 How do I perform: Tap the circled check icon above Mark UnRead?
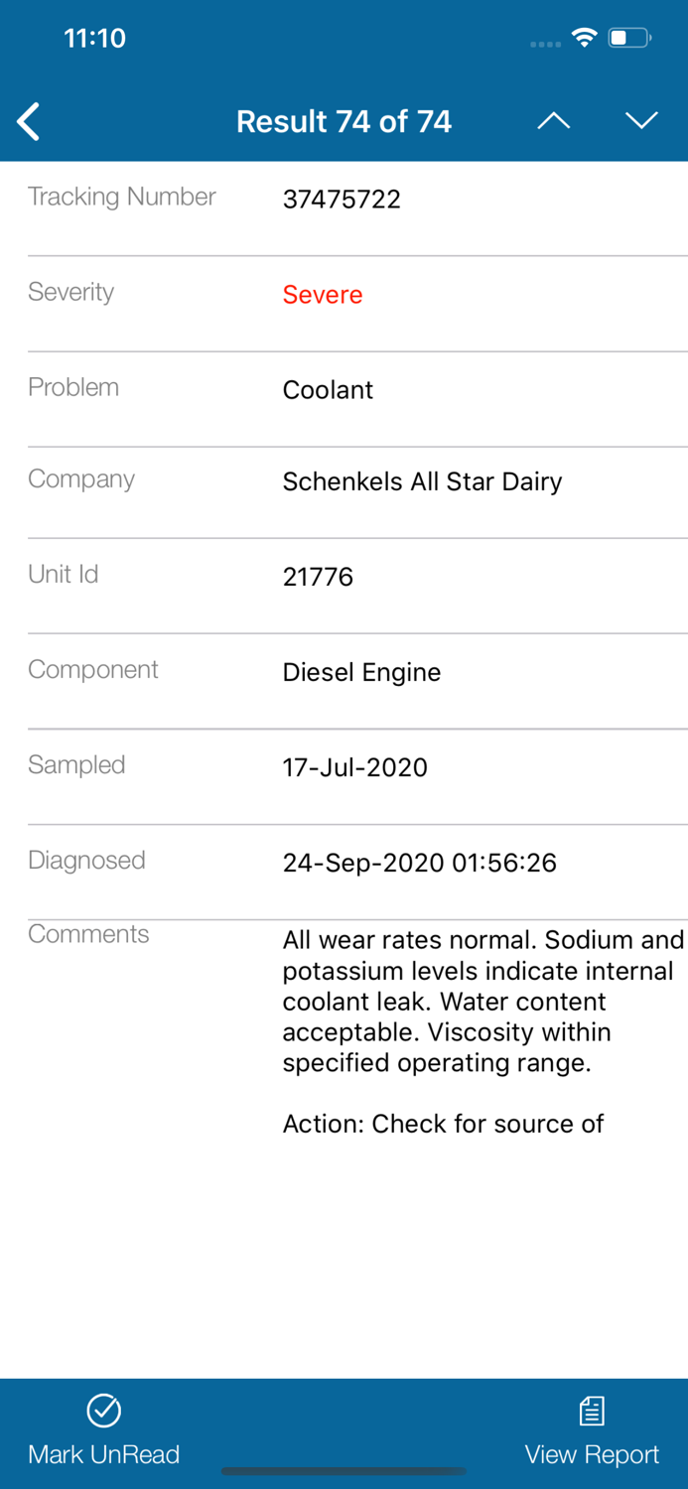click(x=103, y=1409)
